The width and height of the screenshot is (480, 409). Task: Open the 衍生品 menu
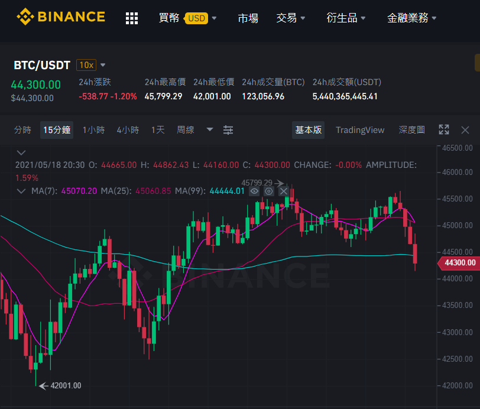click(x=346, y=18)
